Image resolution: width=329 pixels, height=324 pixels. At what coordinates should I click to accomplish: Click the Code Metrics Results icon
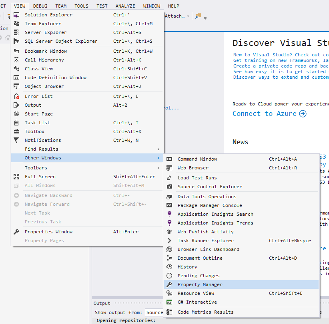pyautogui.click(x=169, y=312)
